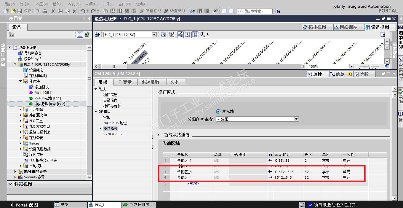Viewport: 403px width, 208px height.
Task: Select PROFIBUS 地址 in navigation
Action: (115, 123)
